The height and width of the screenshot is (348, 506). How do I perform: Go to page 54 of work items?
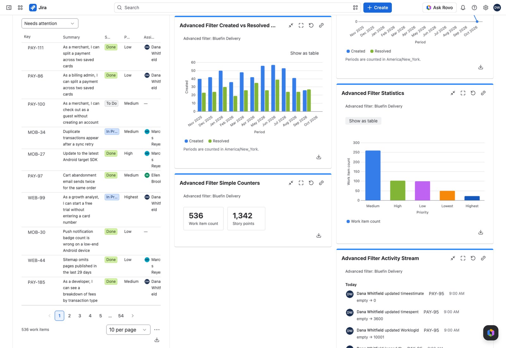121,316
